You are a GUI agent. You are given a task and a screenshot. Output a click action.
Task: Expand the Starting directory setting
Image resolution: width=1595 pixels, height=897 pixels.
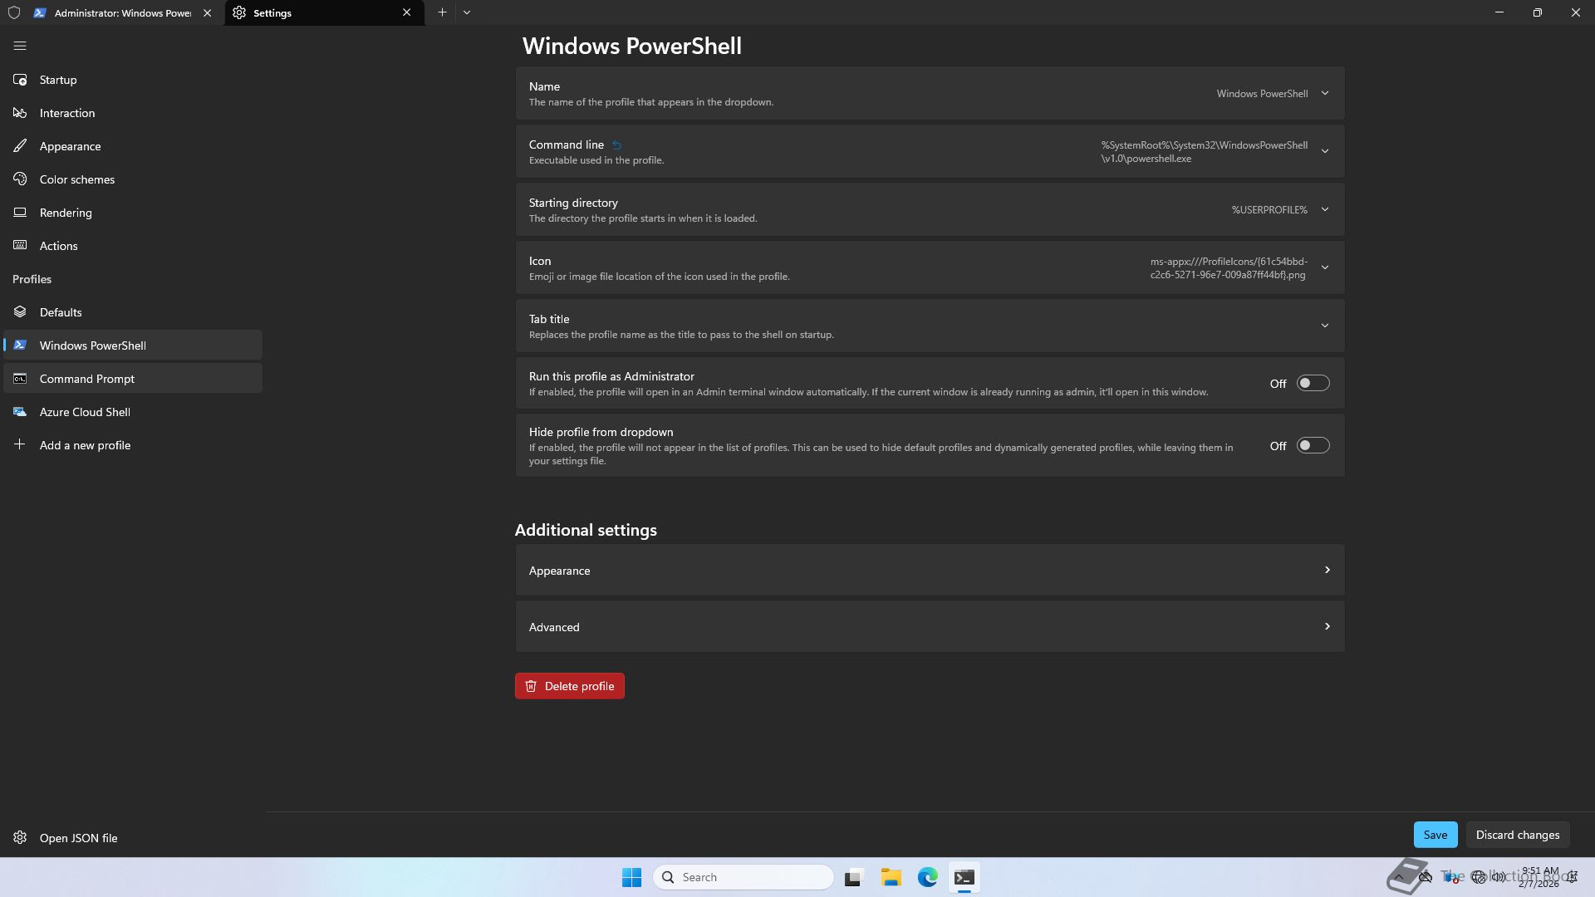(x=1324, y=210)
